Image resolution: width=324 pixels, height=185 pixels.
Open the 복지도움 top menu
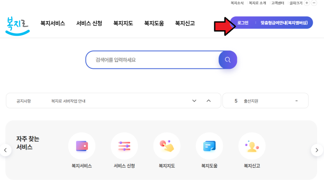154,23
